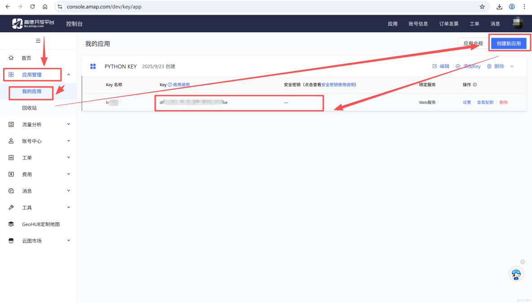Click the GeoHUB定制地图 layers icon
532x303 pixels.
click(x=11, y=224)
